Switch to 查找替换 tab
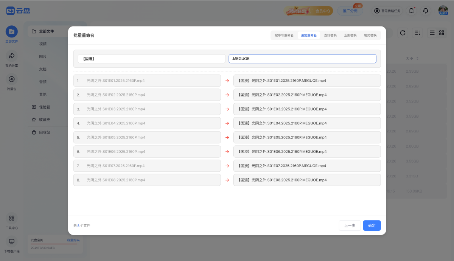This screenshot has width=454, height=261. tap(330, 35)
